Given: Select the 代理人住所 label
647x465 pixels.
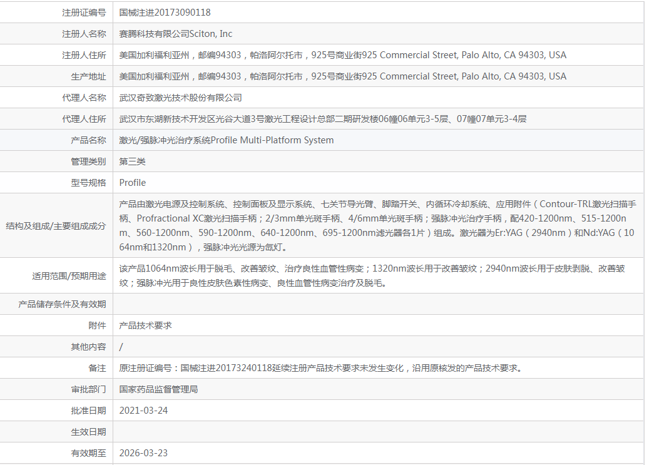Looking at the screenshot, I should (x=84, y=120).
